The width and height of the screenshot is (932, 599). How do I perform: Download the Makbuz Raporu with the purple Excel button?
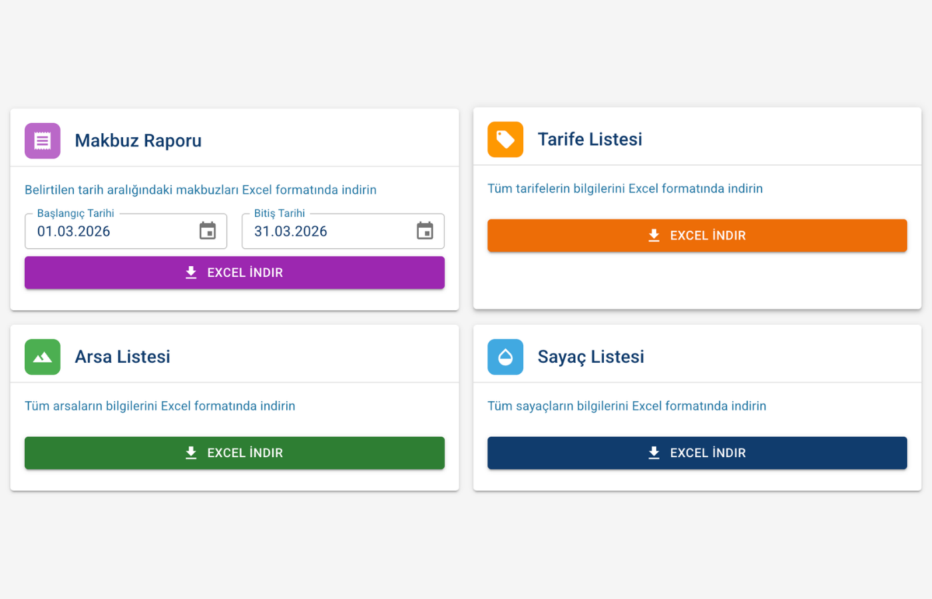pyautogui.click(x=234, y=273)
